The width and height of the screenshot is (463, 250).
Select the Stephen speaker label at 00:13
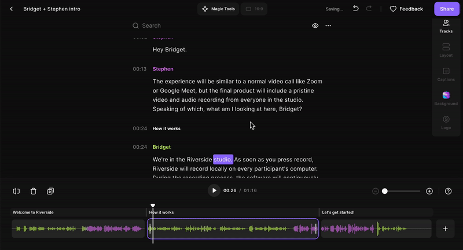tap(163, 69)
